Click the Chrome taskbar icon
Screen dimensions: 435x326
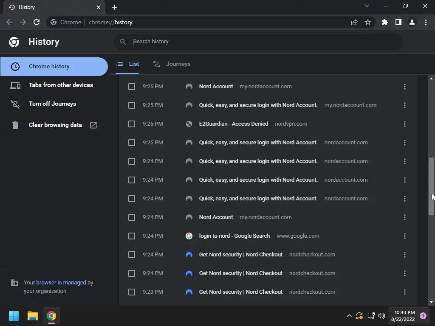pyautogui.click(x=51, y=316)
